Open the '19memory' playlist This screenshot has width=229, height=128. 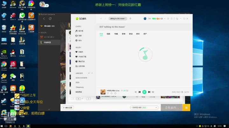point(80,87)
